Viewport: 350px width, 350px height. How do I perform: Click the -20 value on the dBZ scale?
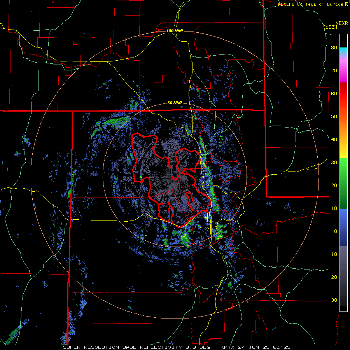[332, 277]
